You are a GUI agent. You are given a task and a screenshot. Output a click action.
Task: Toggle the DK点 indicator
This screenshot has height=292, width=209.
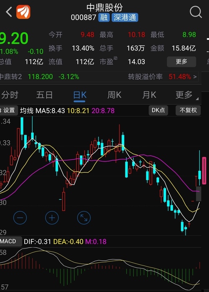(158, 110)
